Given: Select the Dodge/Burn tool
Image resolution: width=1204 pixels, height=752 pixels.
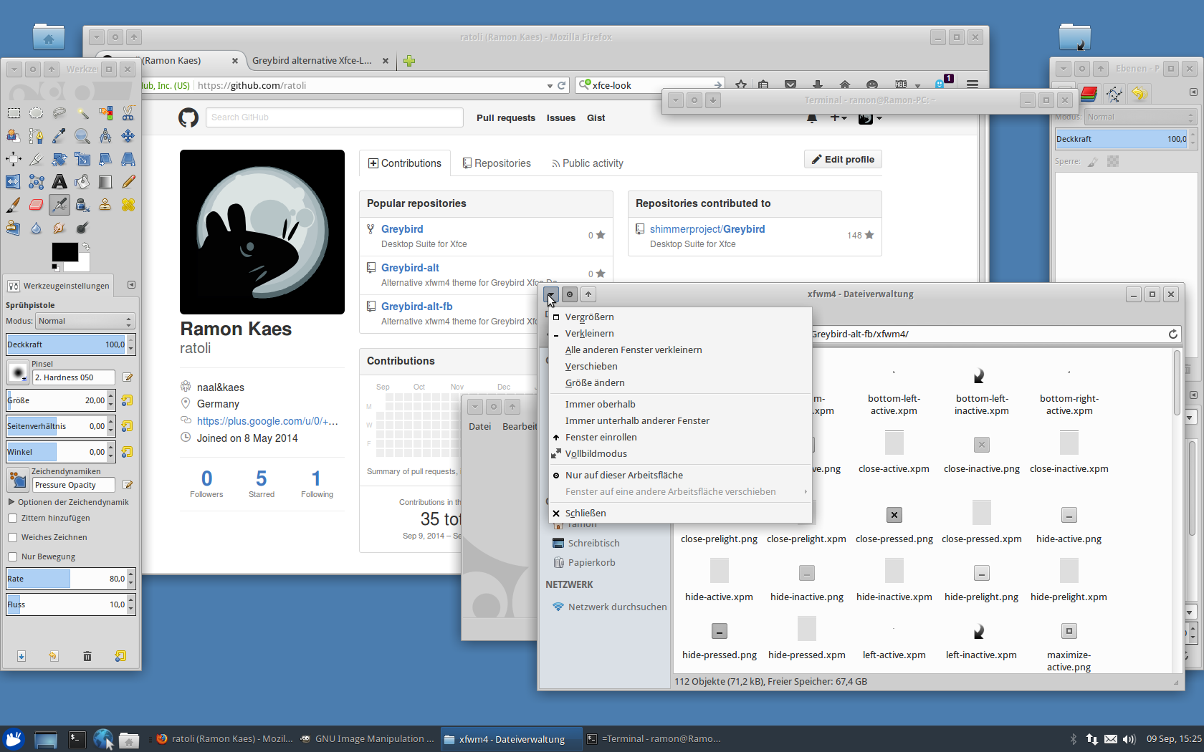Looking at the screenshot, I should (x=82, y=228).
